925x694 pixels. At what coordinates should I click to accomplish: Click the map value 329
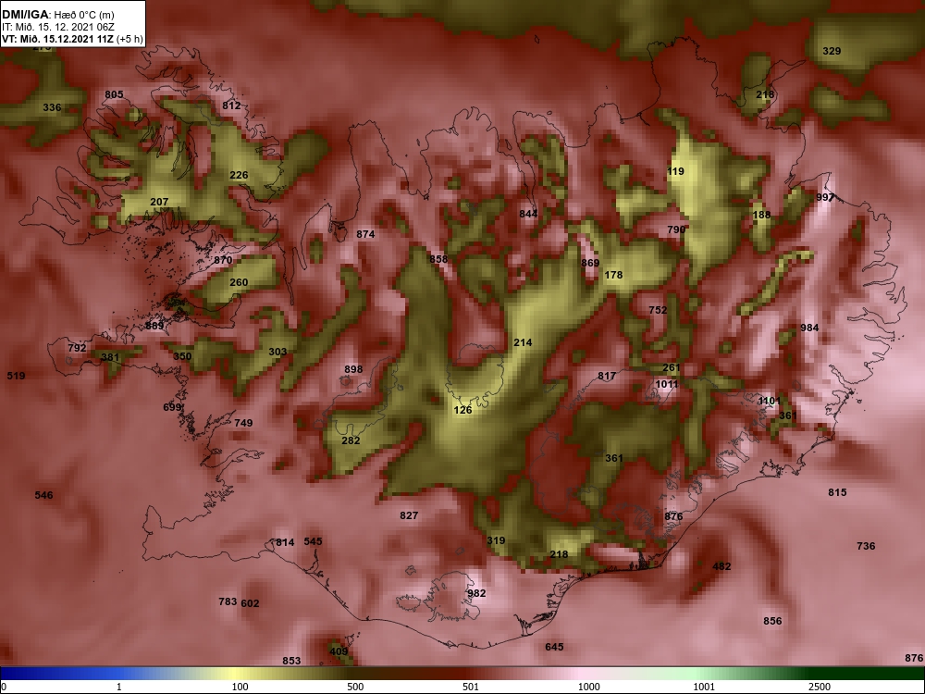832,51
